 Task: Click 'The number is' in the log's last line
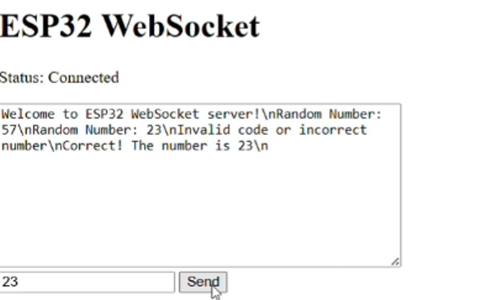point(181,145)
